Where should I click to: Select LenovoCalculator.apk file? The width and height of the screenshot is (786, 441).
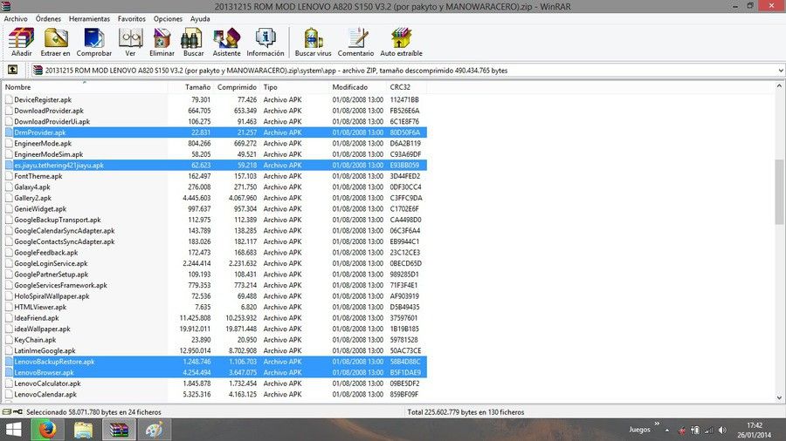[47, 383]
